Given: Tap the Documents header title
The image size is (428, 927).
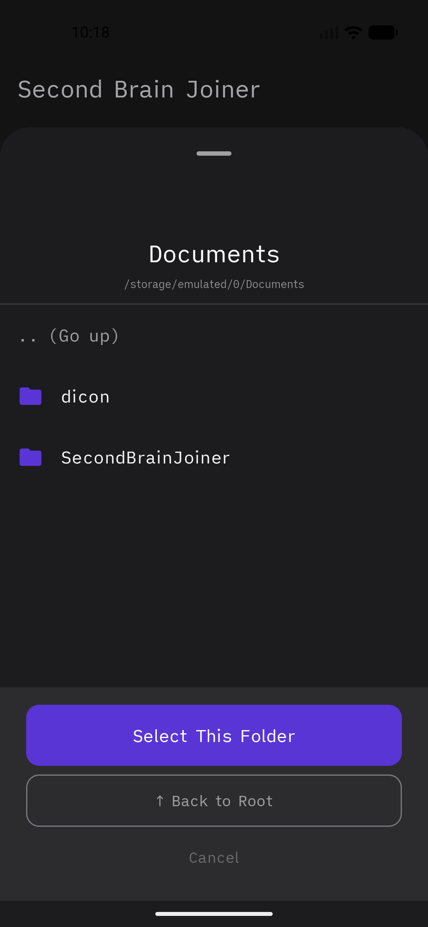Looking at the screenshot, I should tap(214, 254).
